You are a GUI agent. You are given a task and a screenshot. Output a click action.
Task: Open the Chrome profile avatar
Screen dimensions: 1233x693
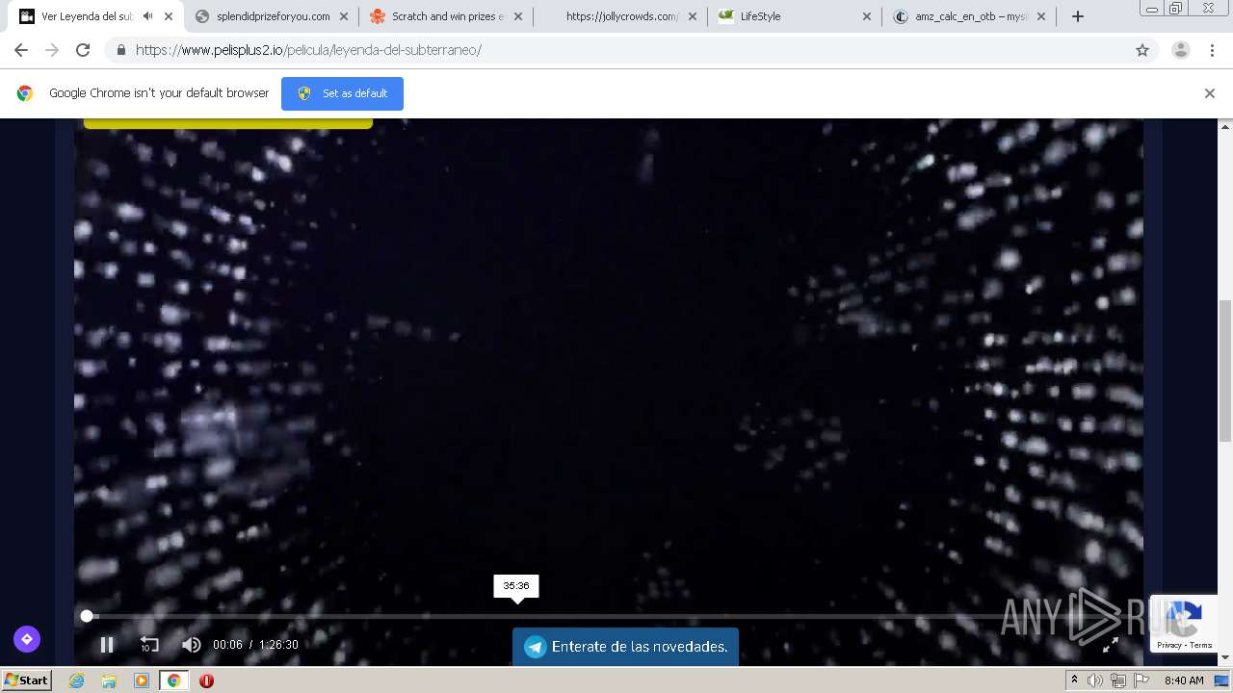1181,50
